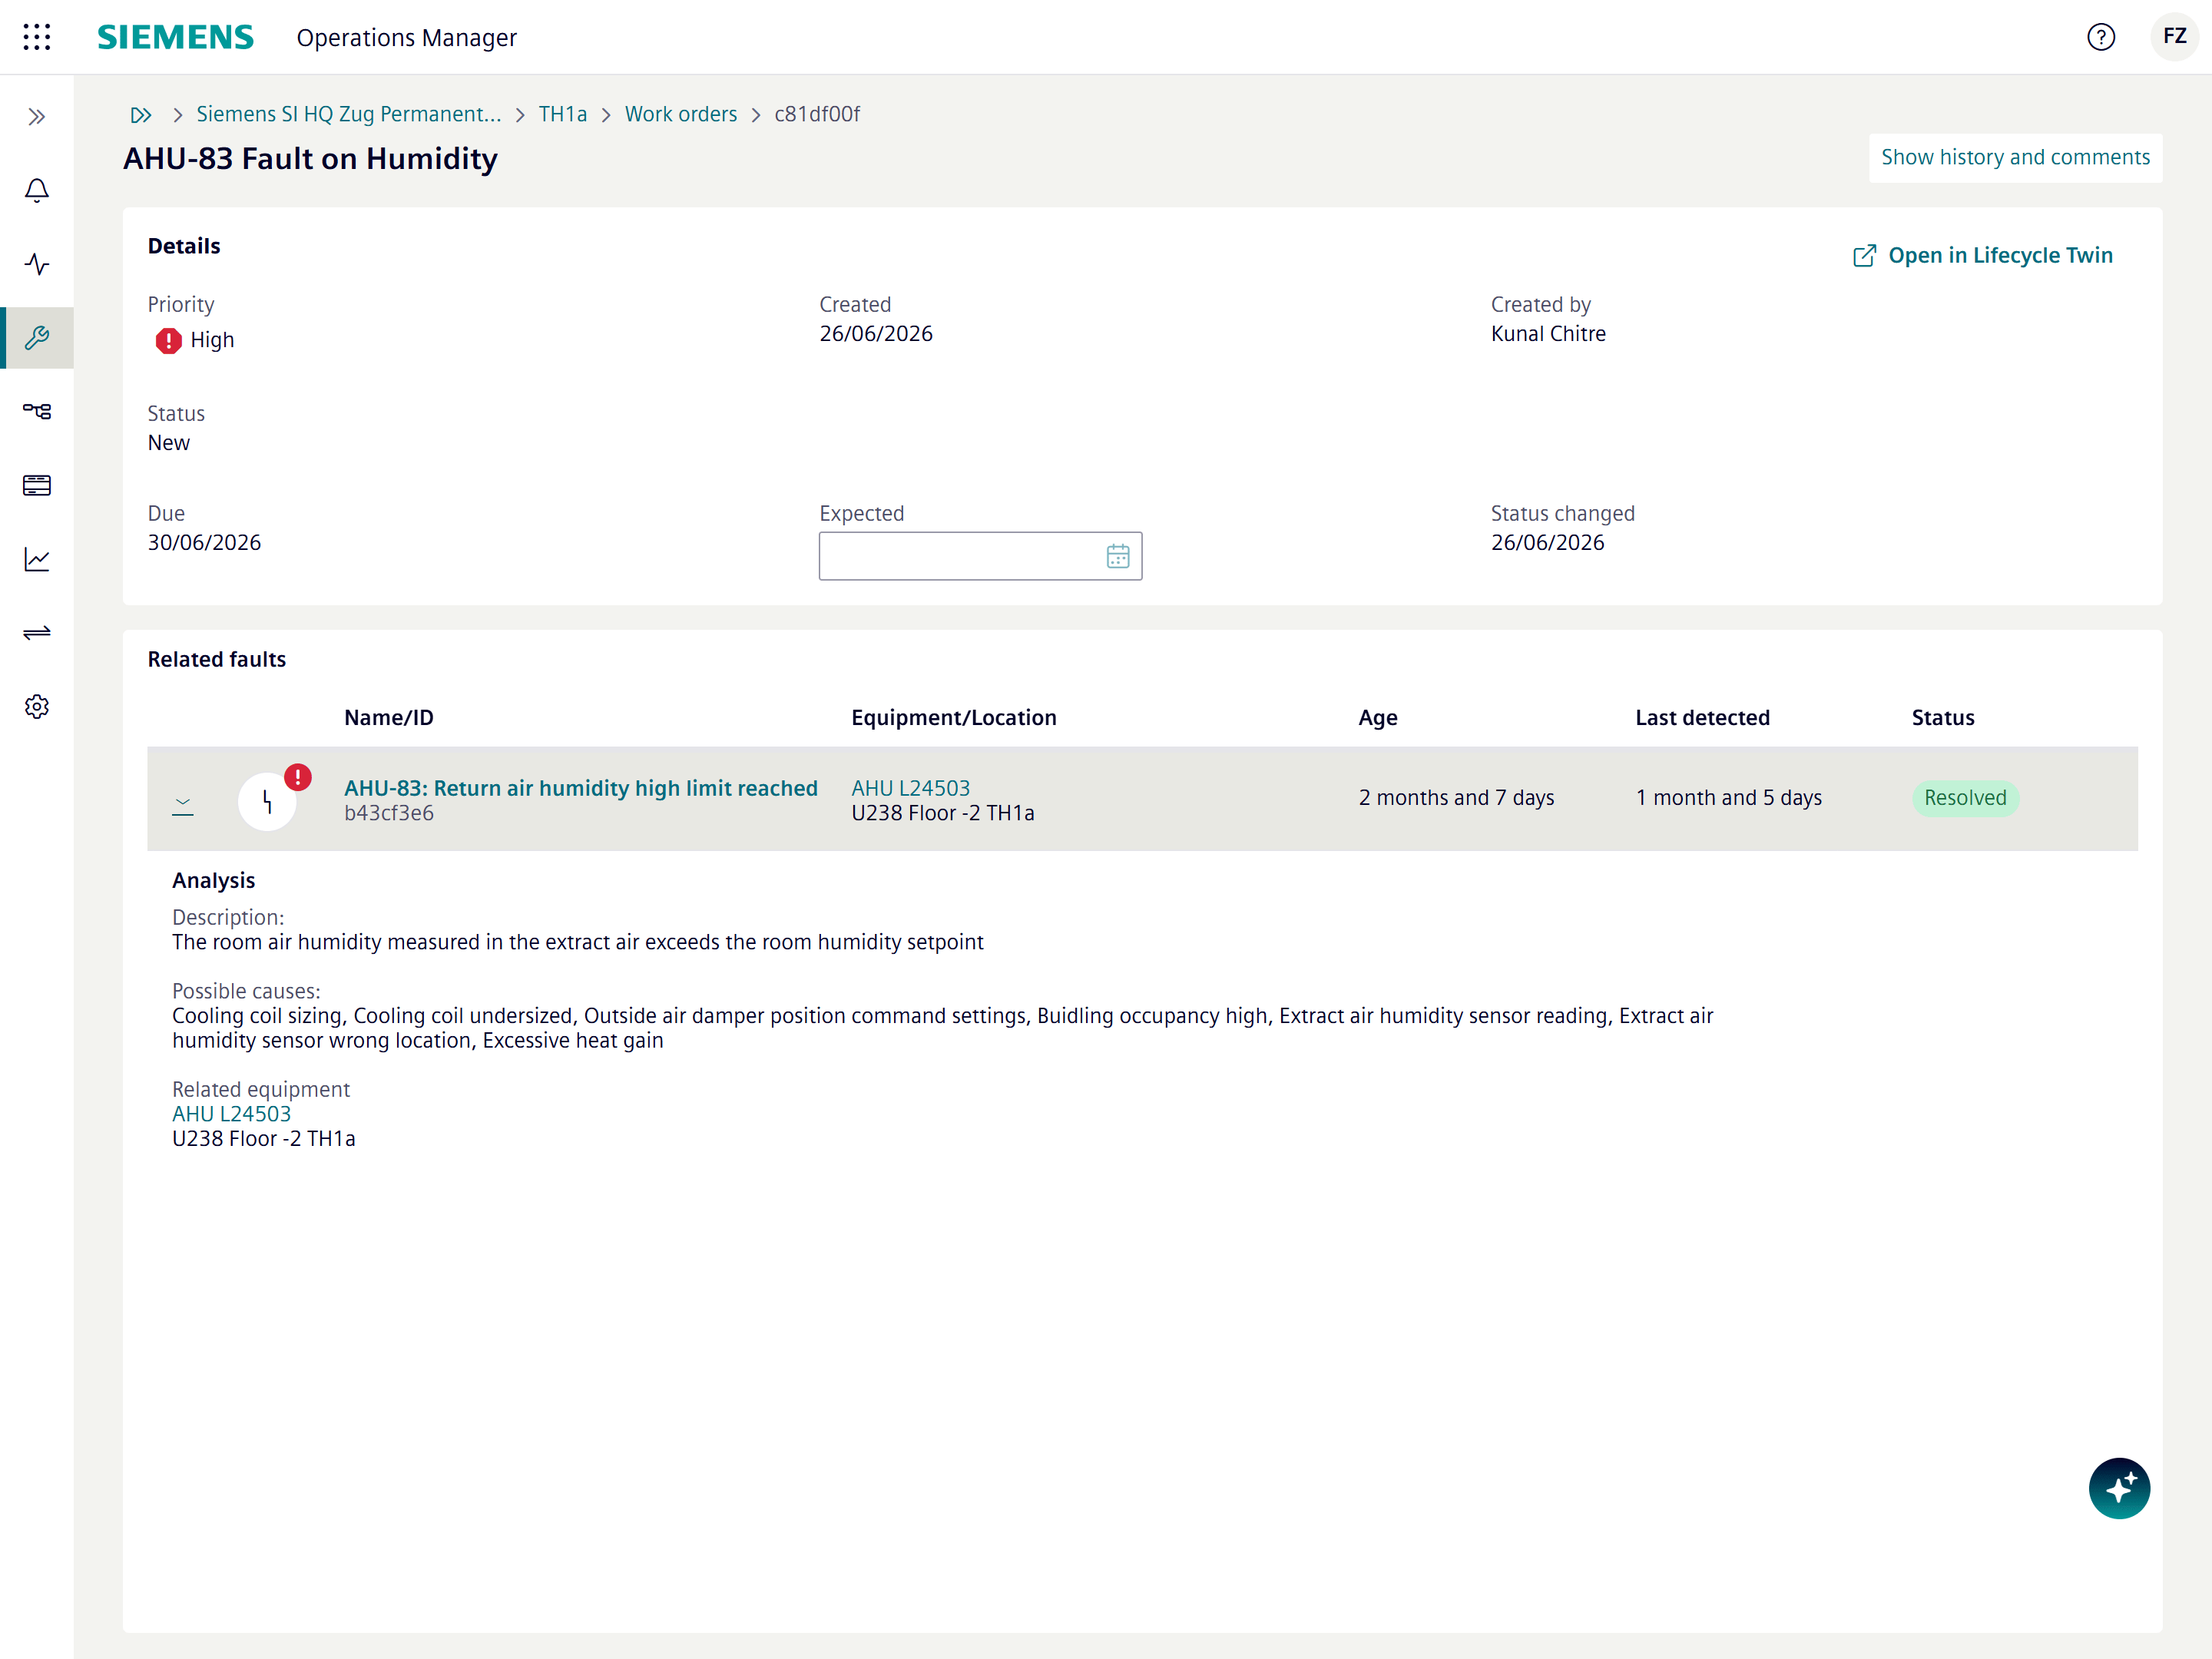
Task: Click the Name/ID column header
Action: pos(389,718)
